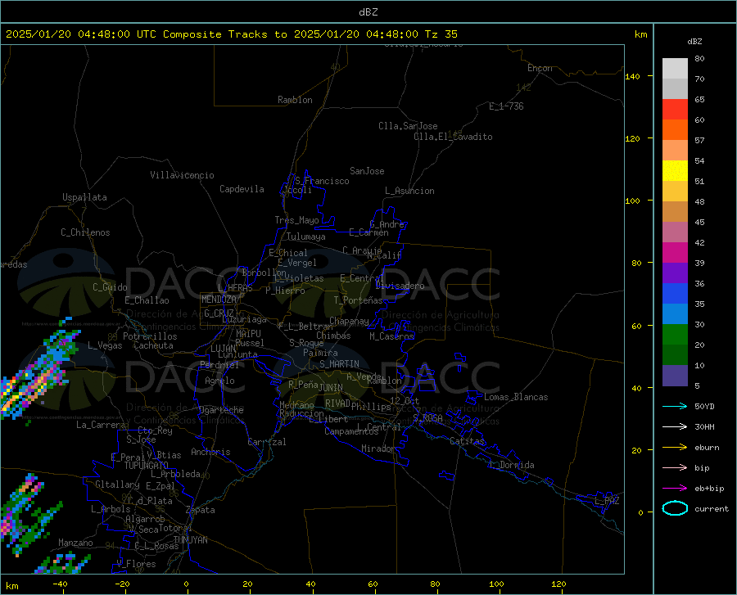Click the 80 dBZ light gray swatch
737x595 pixels.
pos(675,69)
